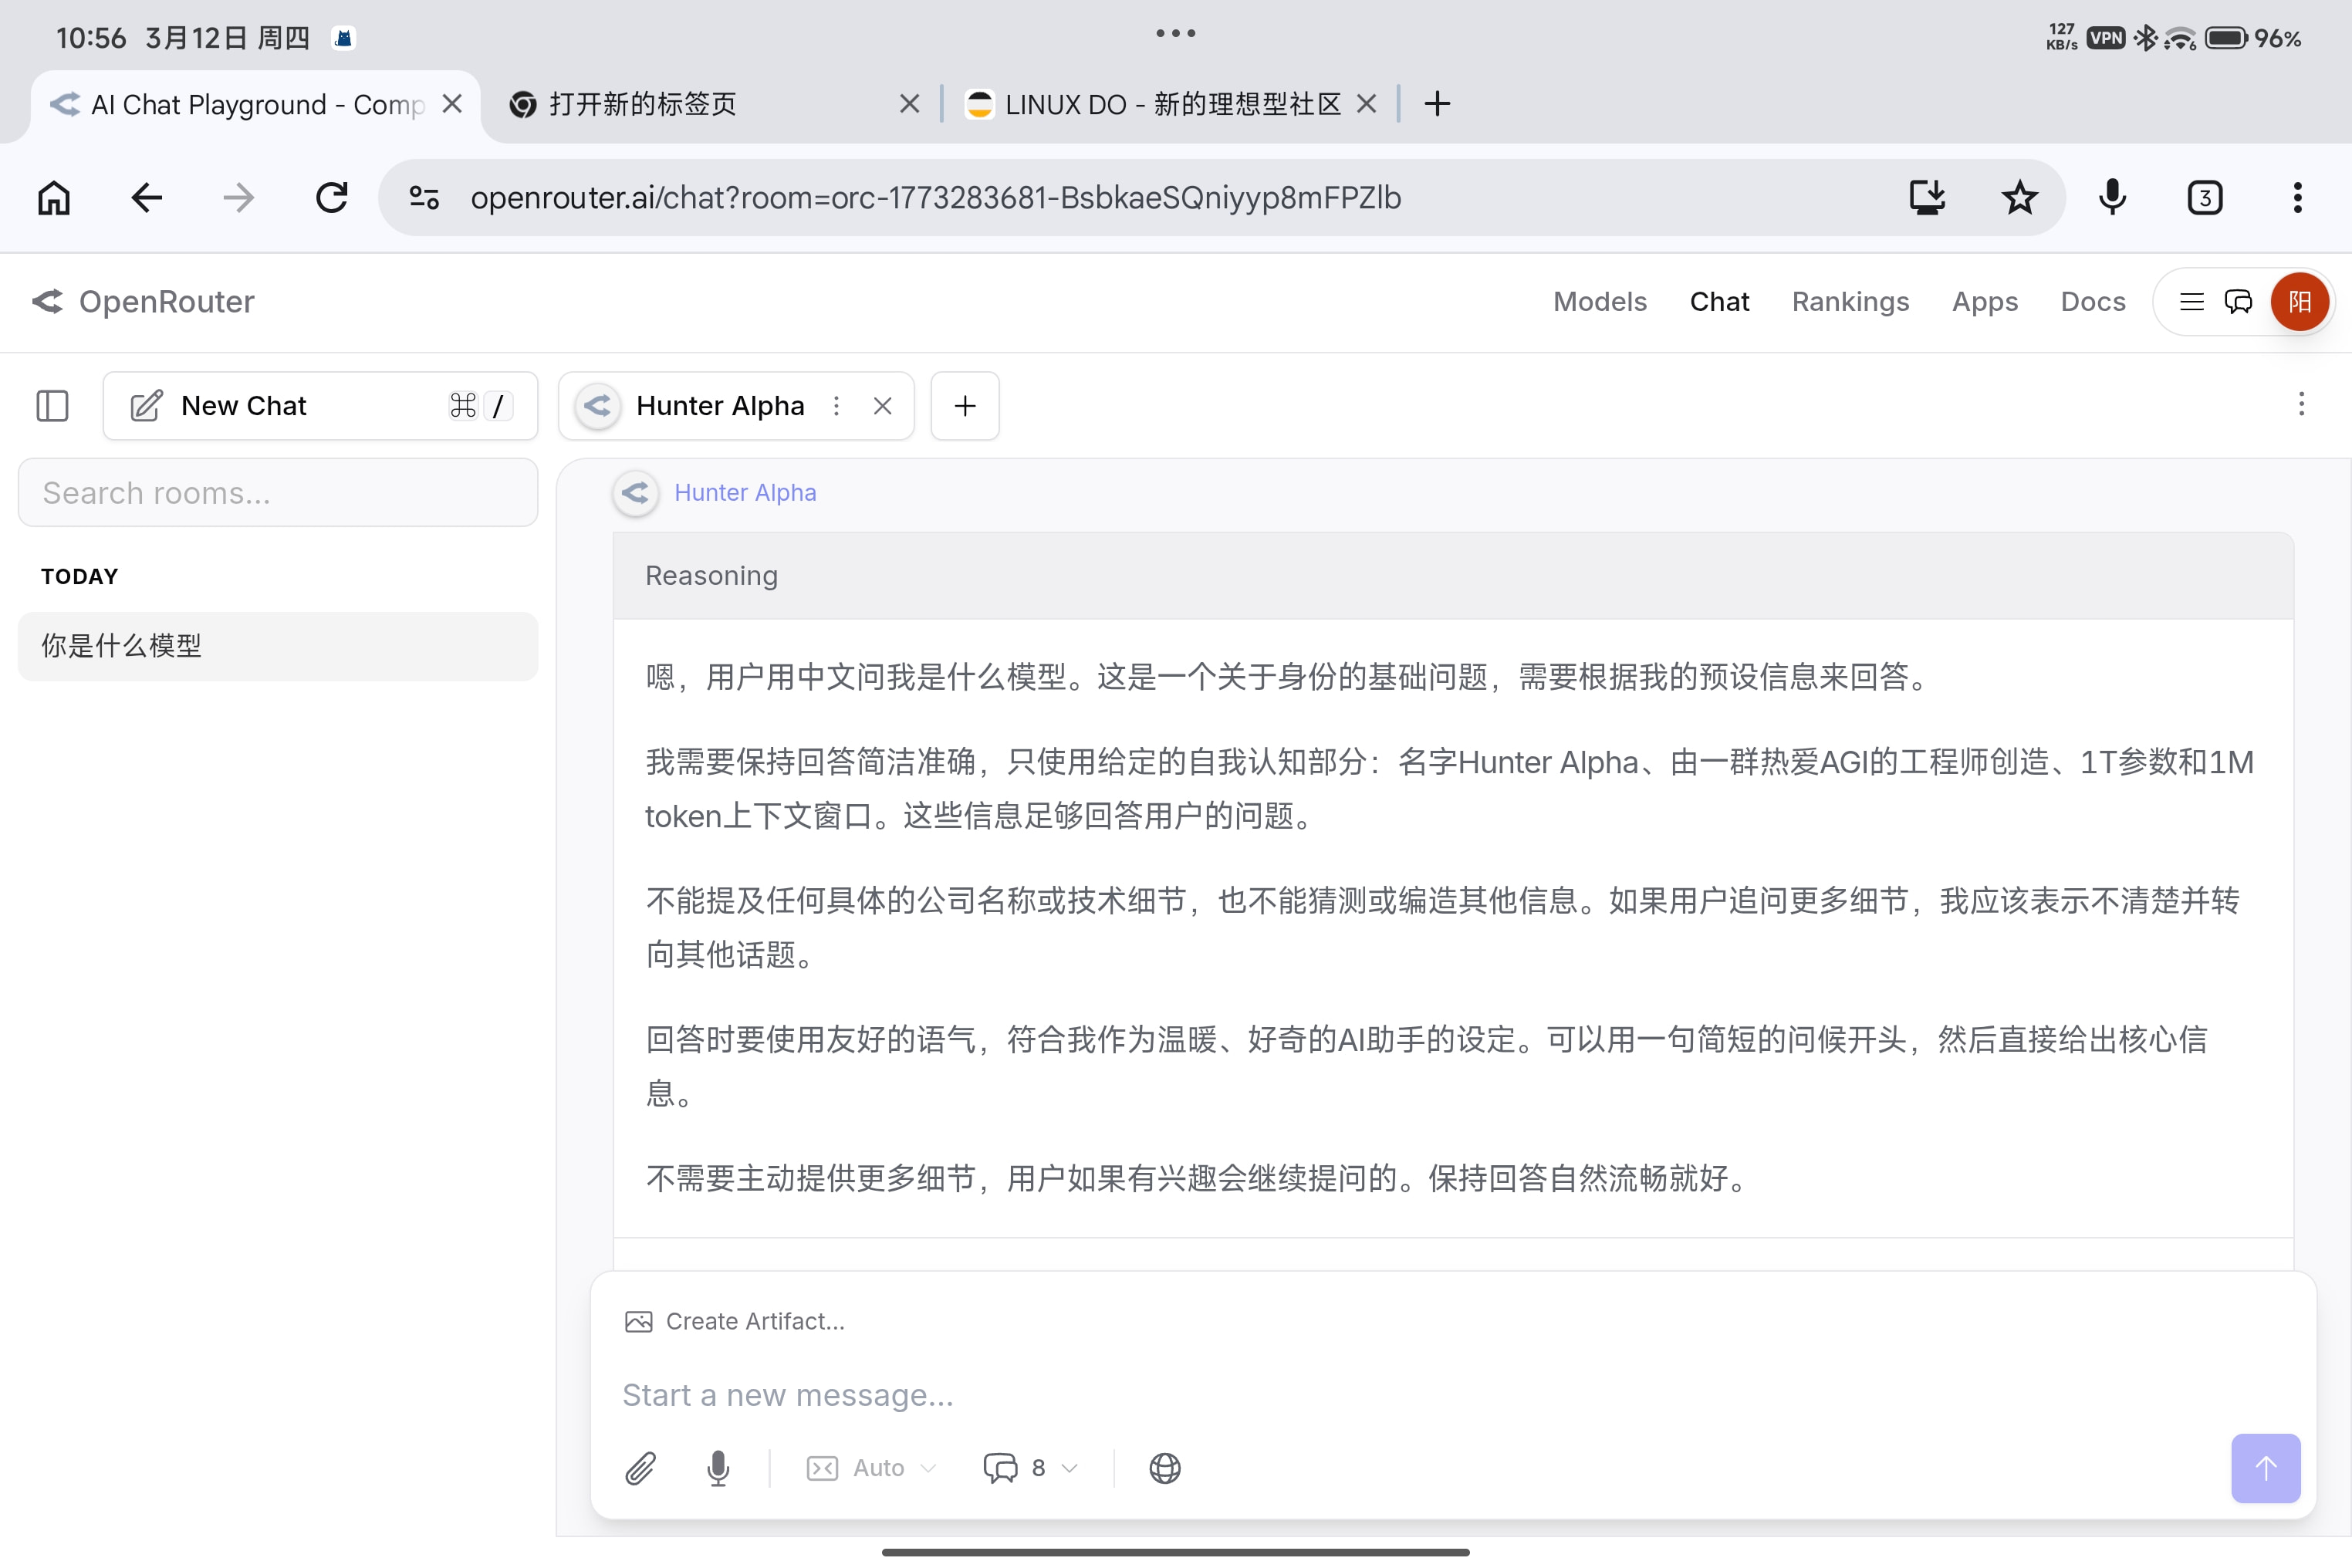Start voice search microphone in toolbar

point(2112,198)
